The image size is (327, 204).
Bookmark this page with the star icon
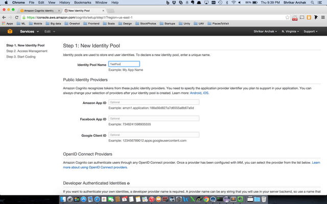point(287,17)
